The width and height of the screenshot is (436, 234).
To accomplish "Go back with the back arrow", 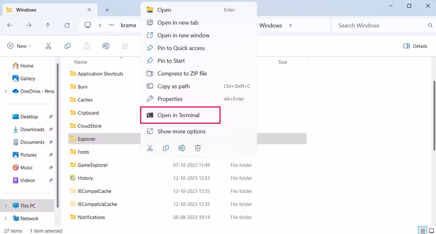I will (10, 25).
